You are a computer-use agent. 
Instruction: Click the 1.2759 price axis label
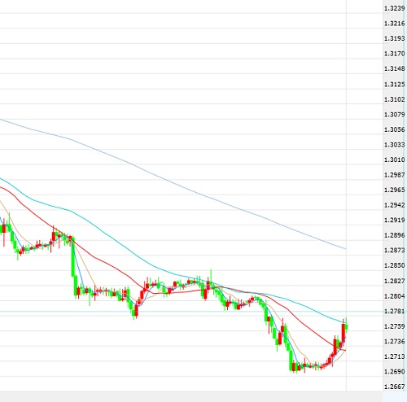(x=394, y=326)
